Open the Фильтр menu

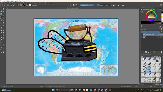(31, 3)
